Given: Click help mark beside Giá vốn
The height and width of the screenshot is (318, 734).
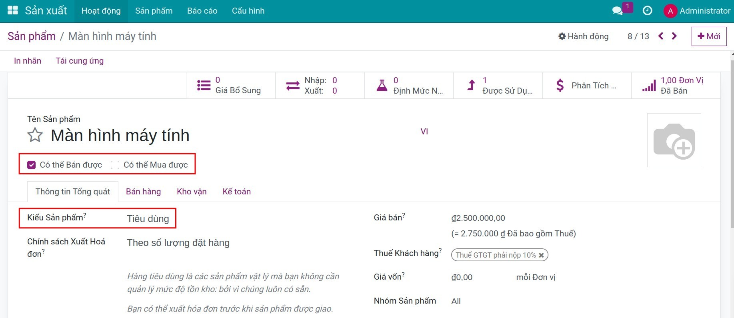Looking at the screenshot, I should (x=403, y=274).
